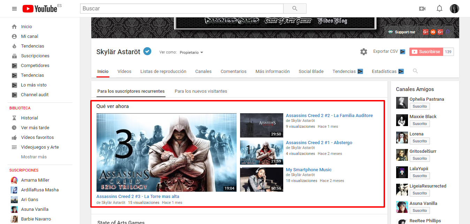This screenshot has width=470, height=224.
Task: Toggle Suscrito button for GritosdelSurr
Action: [420, 158]
